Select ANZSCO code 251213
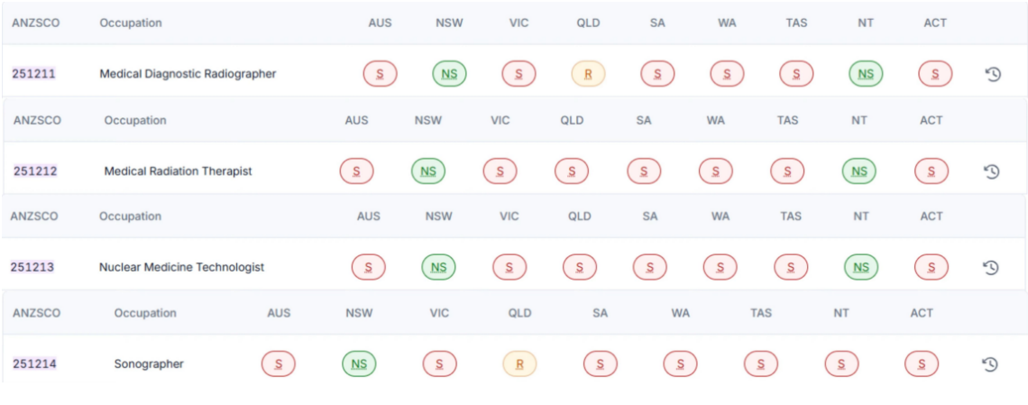 [32, 267]
